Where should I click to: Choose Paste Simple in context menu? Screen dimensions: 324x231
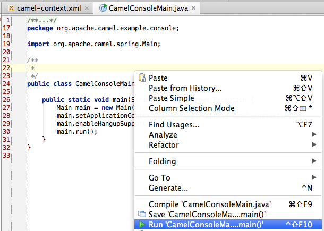(x=228, y=98)
